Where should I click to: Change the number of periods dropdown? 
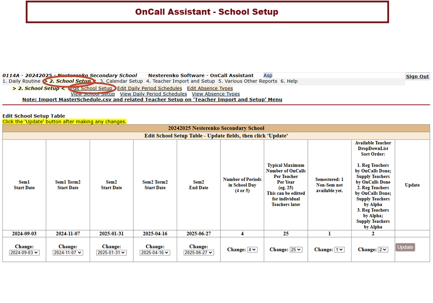point(252,250)
